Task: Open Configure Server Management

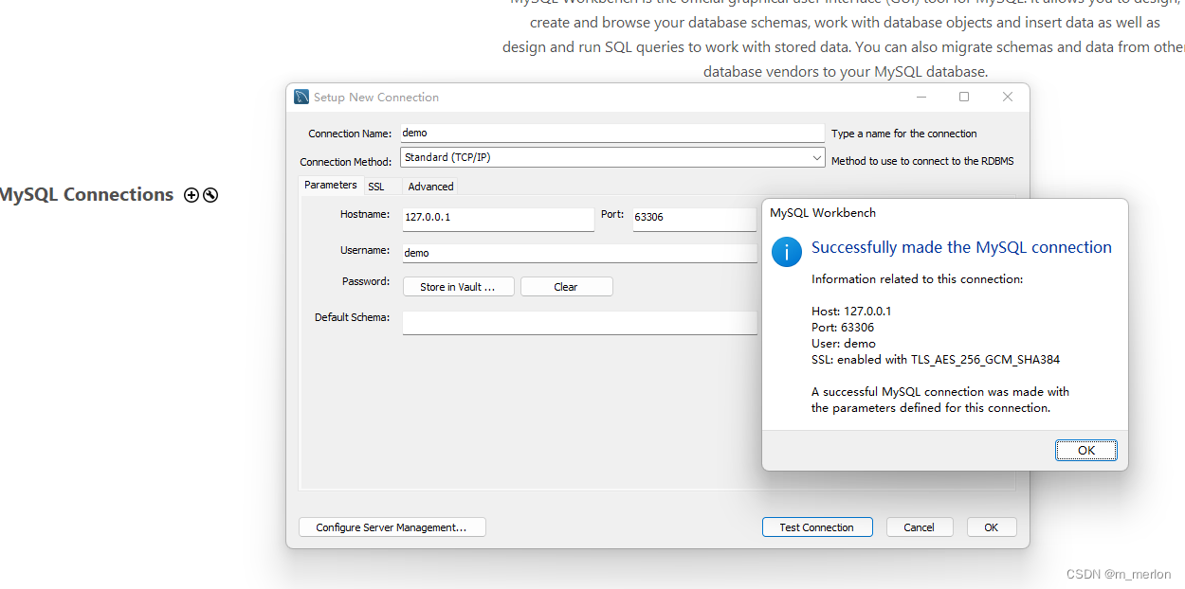Action: point(392,527)
